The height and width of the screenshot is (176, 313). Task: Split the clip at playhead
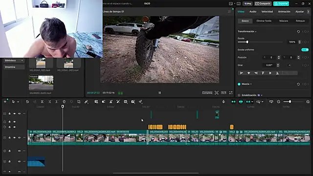point(42,102)
